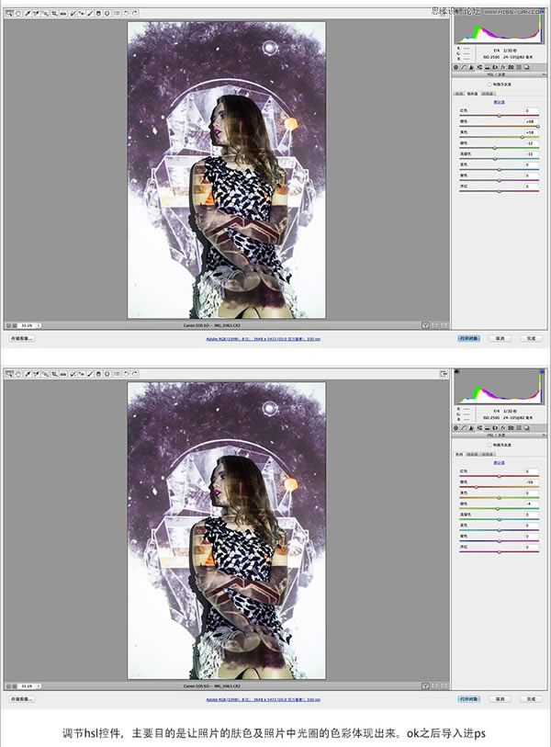This screenshot has height=747, width=551.
Task: Click Open Object button in upper window
Action: pyautogui.click(x=469, y=338)
